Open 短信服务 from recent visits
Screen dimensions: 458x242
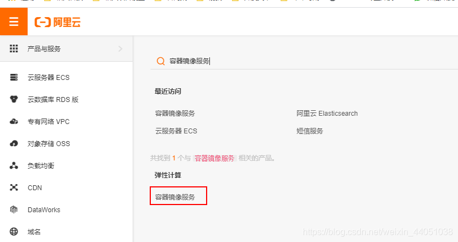(309, 131)
